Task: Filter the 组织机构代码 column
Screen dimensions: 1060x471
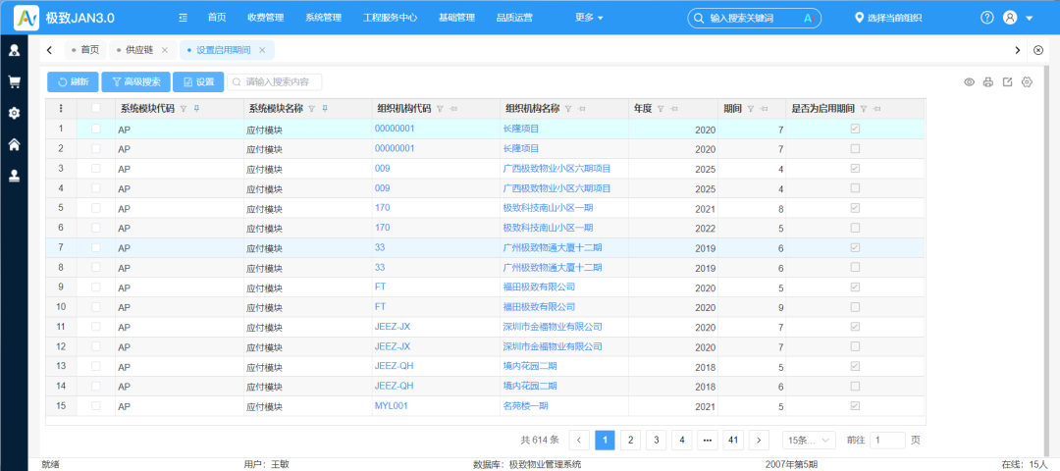Action: pyautogui.click(x=440, y=109)
